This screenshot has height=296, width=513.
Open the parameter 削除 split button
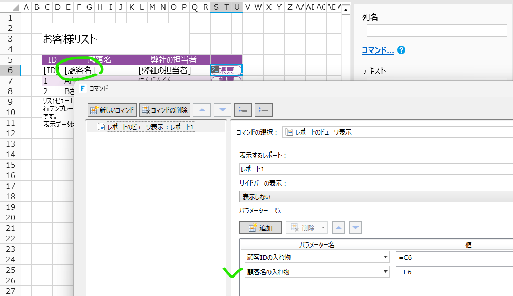click(x=307, y=228)
